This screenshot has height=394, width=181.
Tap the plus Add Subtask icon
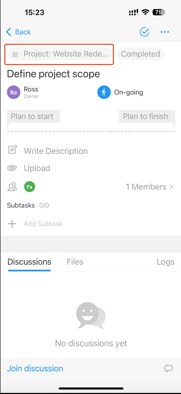click(x=12, y=224)
